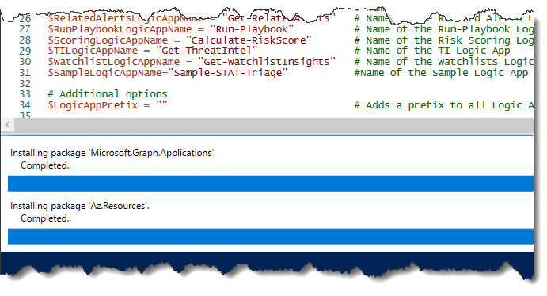547x296 pixels.
Task: Click line number 33 in the gutter
Action: pyautogui.click(x=25, y=94)
